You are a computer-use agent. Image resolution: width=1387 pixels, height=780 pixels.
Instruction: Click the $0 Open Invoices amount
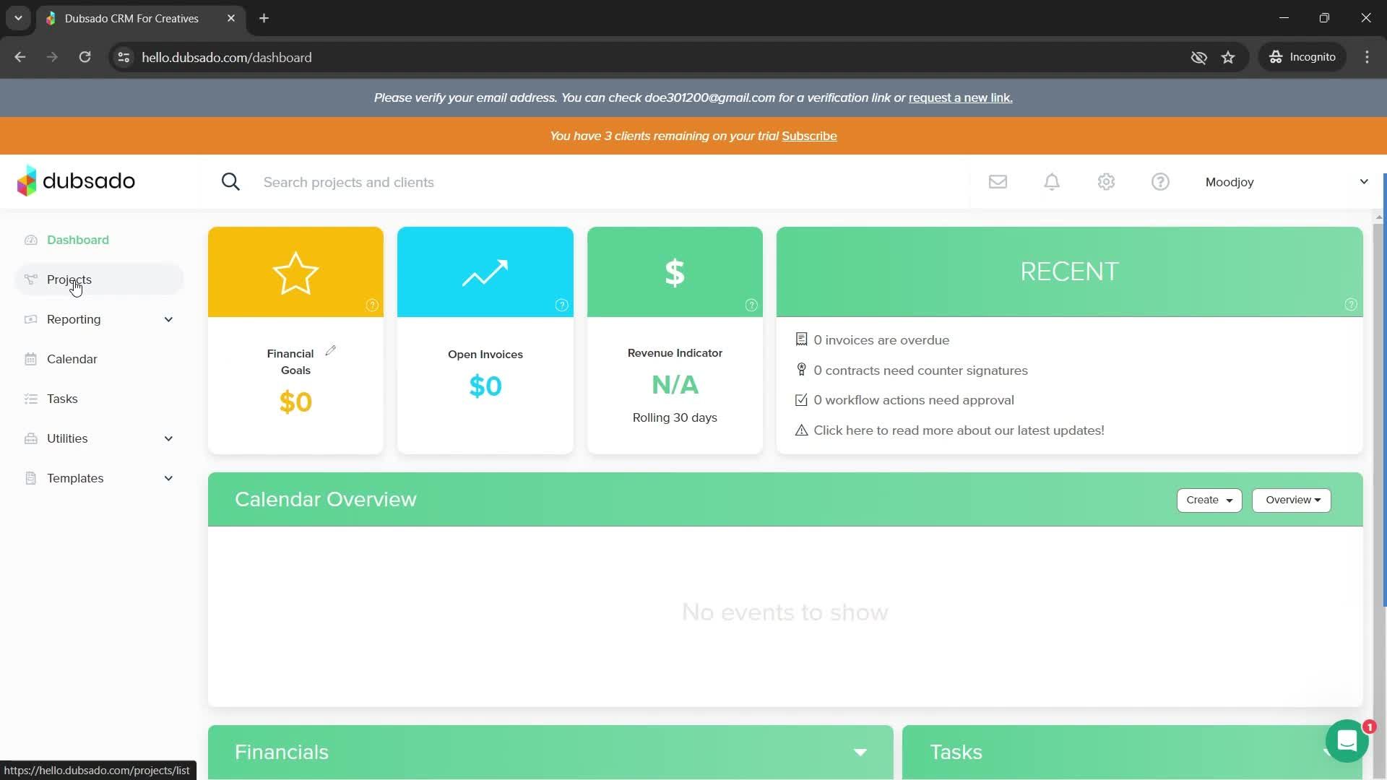click(x=485, y=386)
